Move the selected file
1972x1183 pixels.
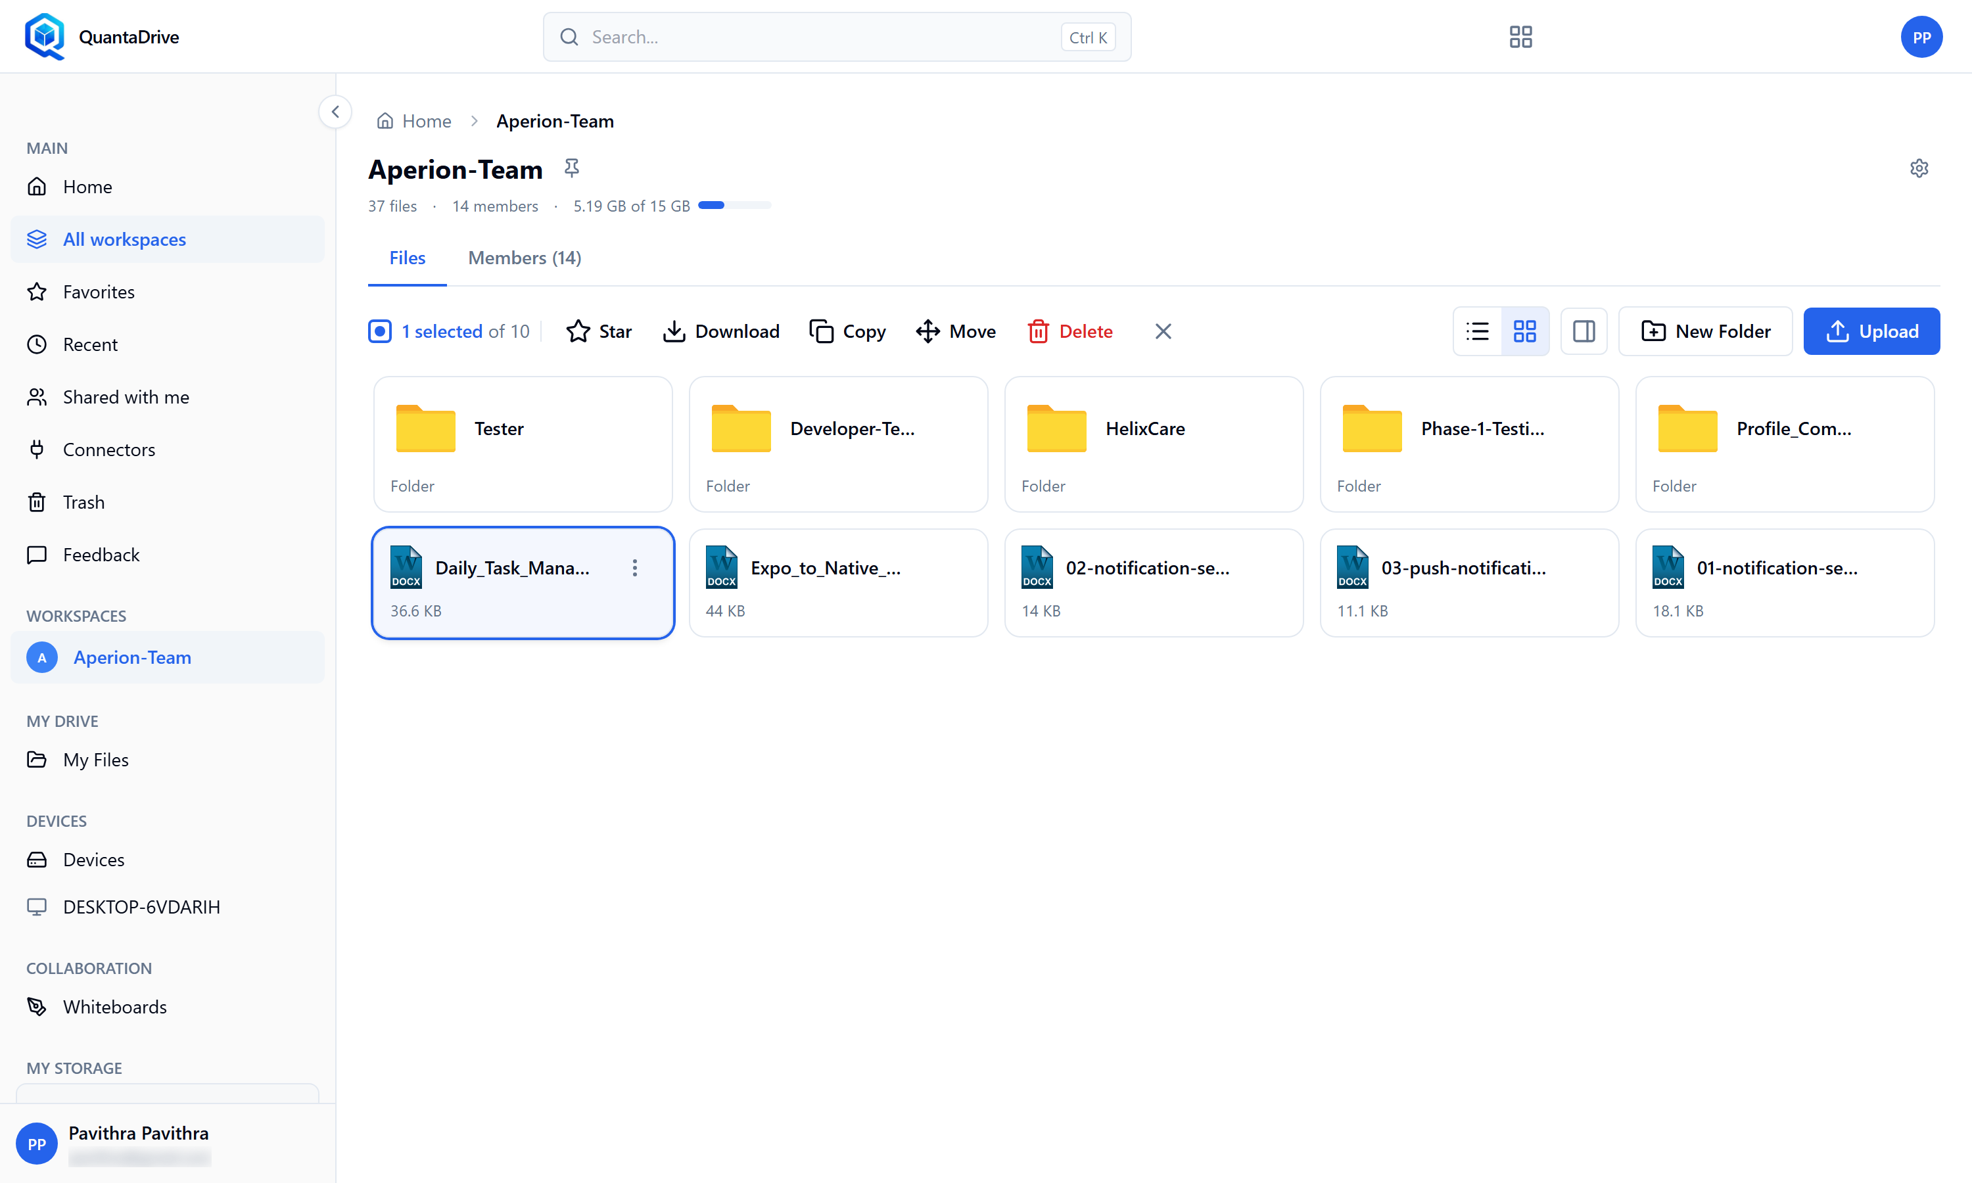tap(956, 331)
